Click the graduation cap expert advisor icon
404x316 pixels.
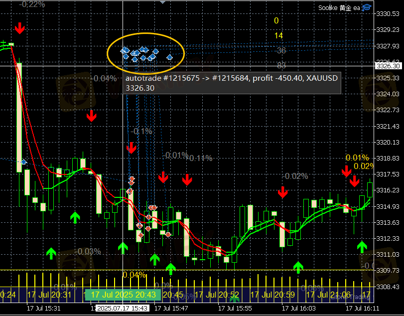point(367,8)
